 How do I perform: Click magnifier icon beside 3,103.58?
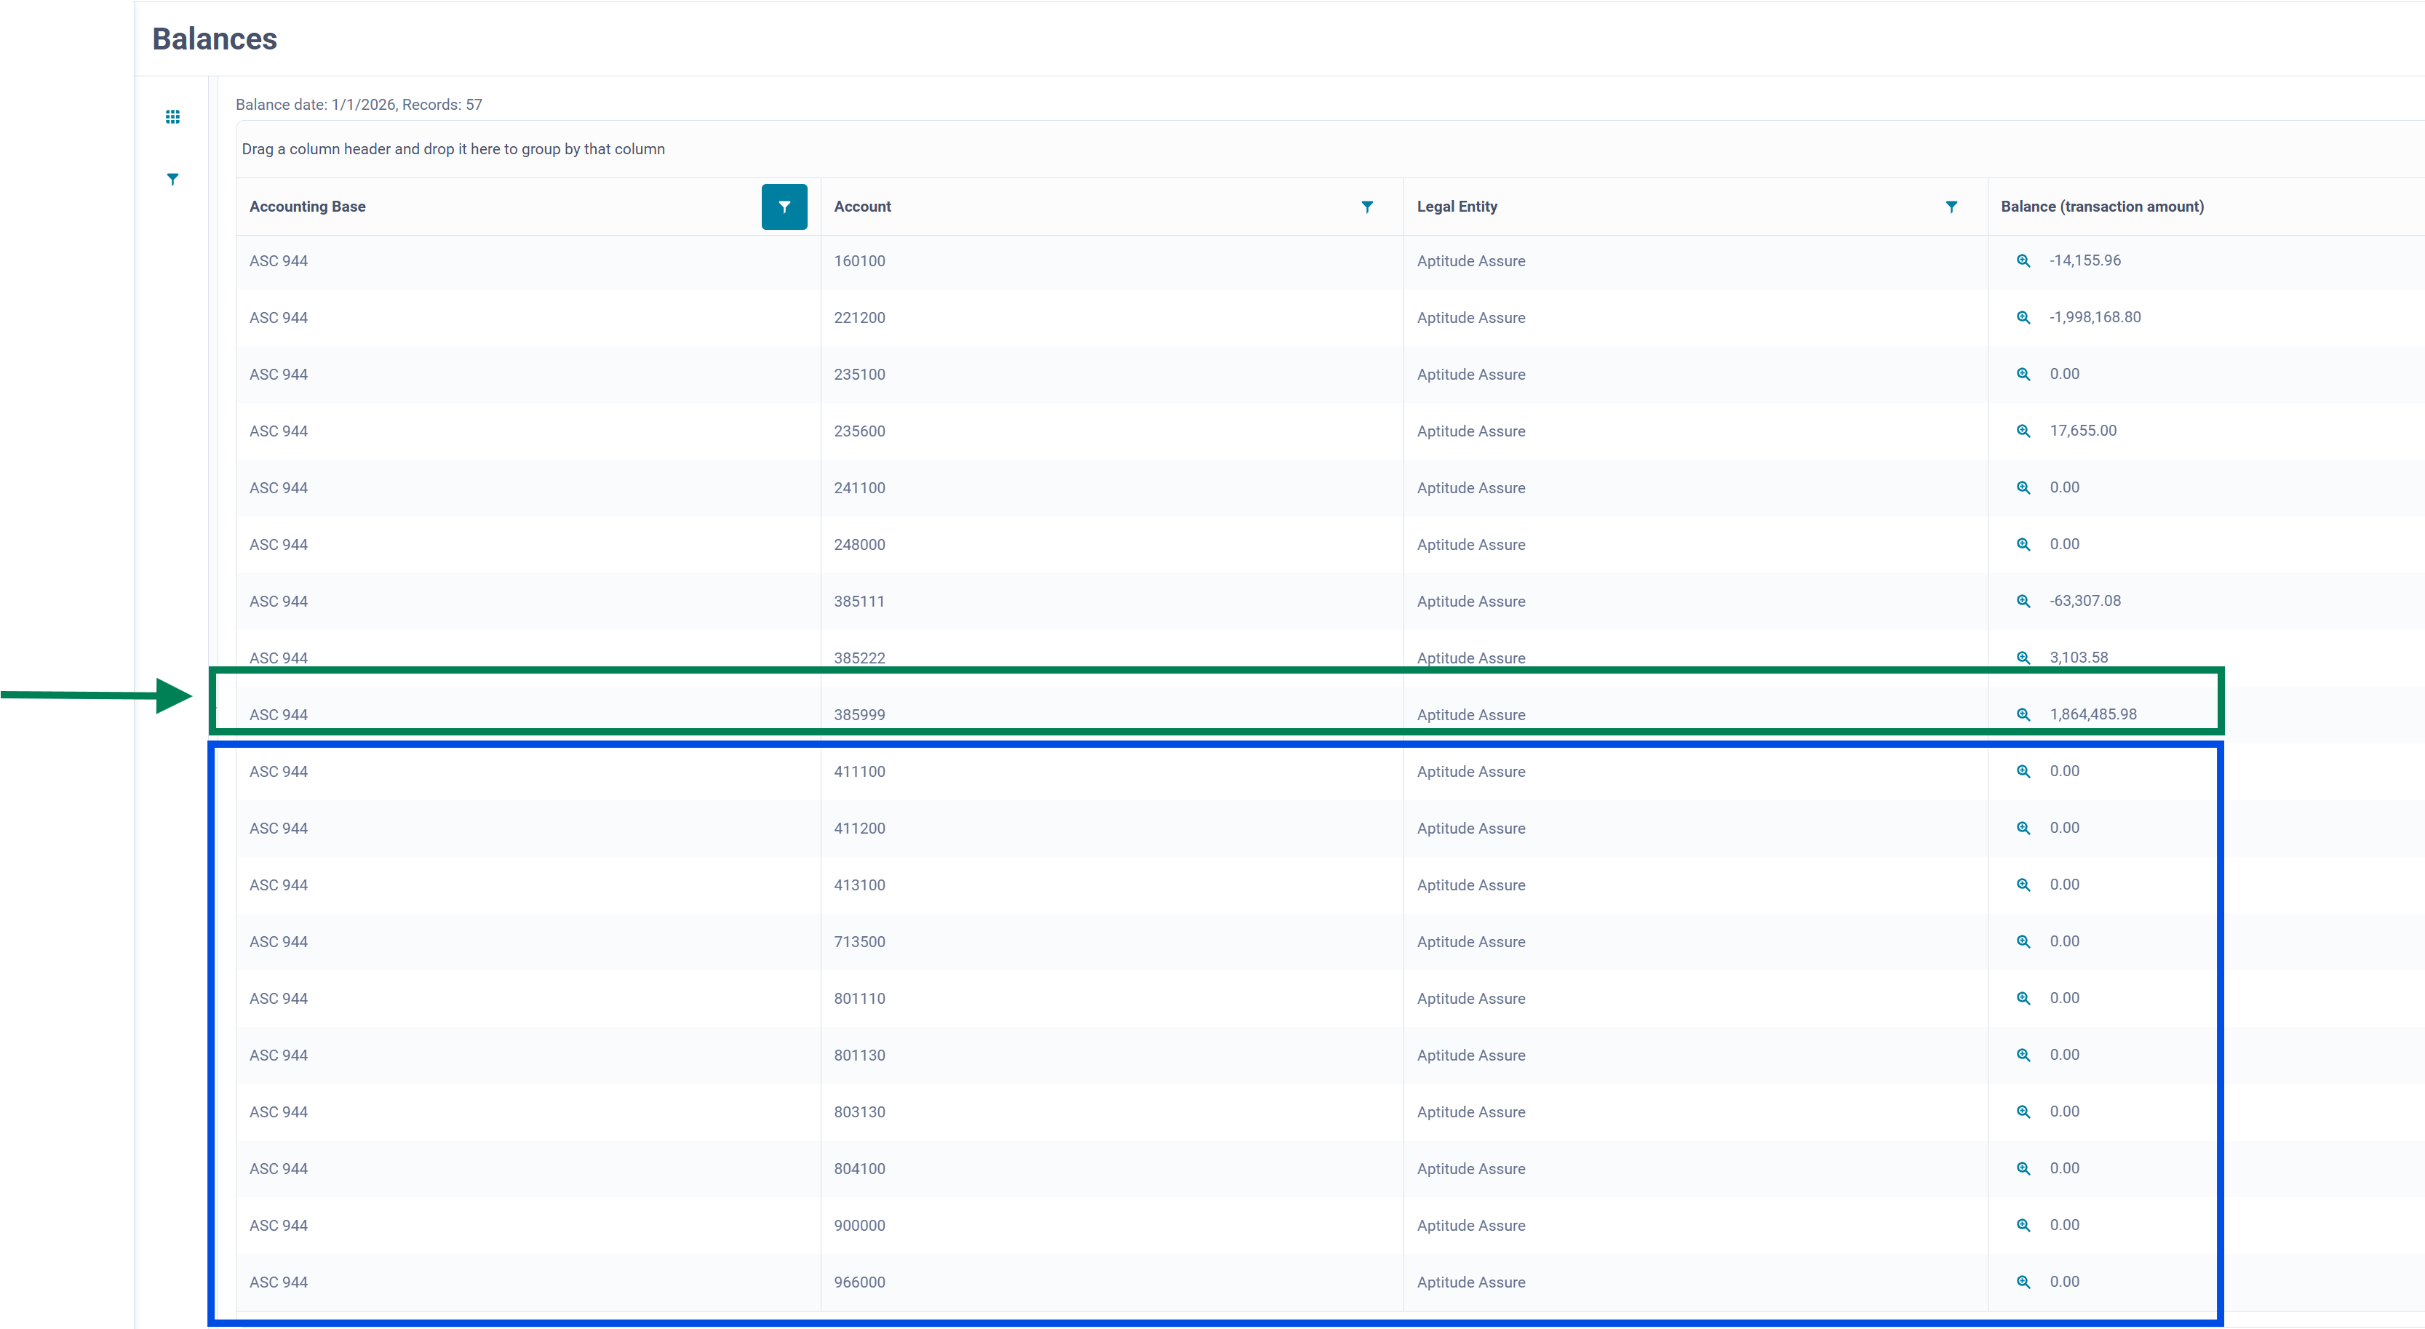point(2023,658)
